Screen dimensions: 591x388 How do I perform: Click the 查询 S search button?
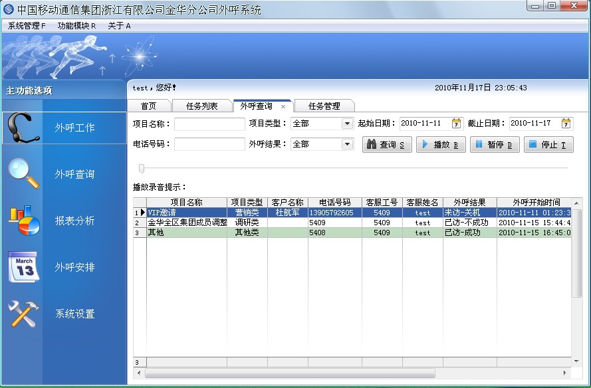click(x=387, y=145)
